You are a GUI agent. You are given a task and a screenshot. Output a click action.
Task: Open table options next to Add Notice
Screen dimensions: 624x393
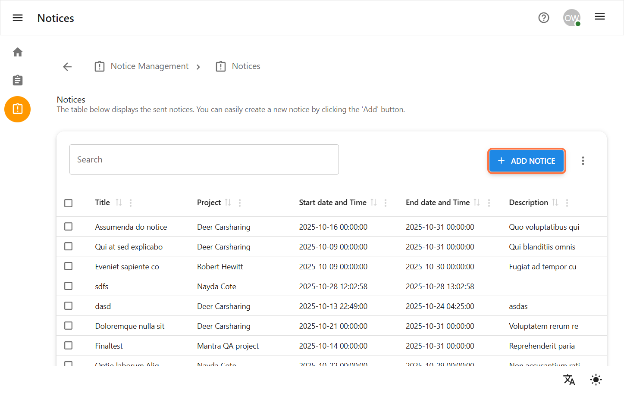coord(583,161)
